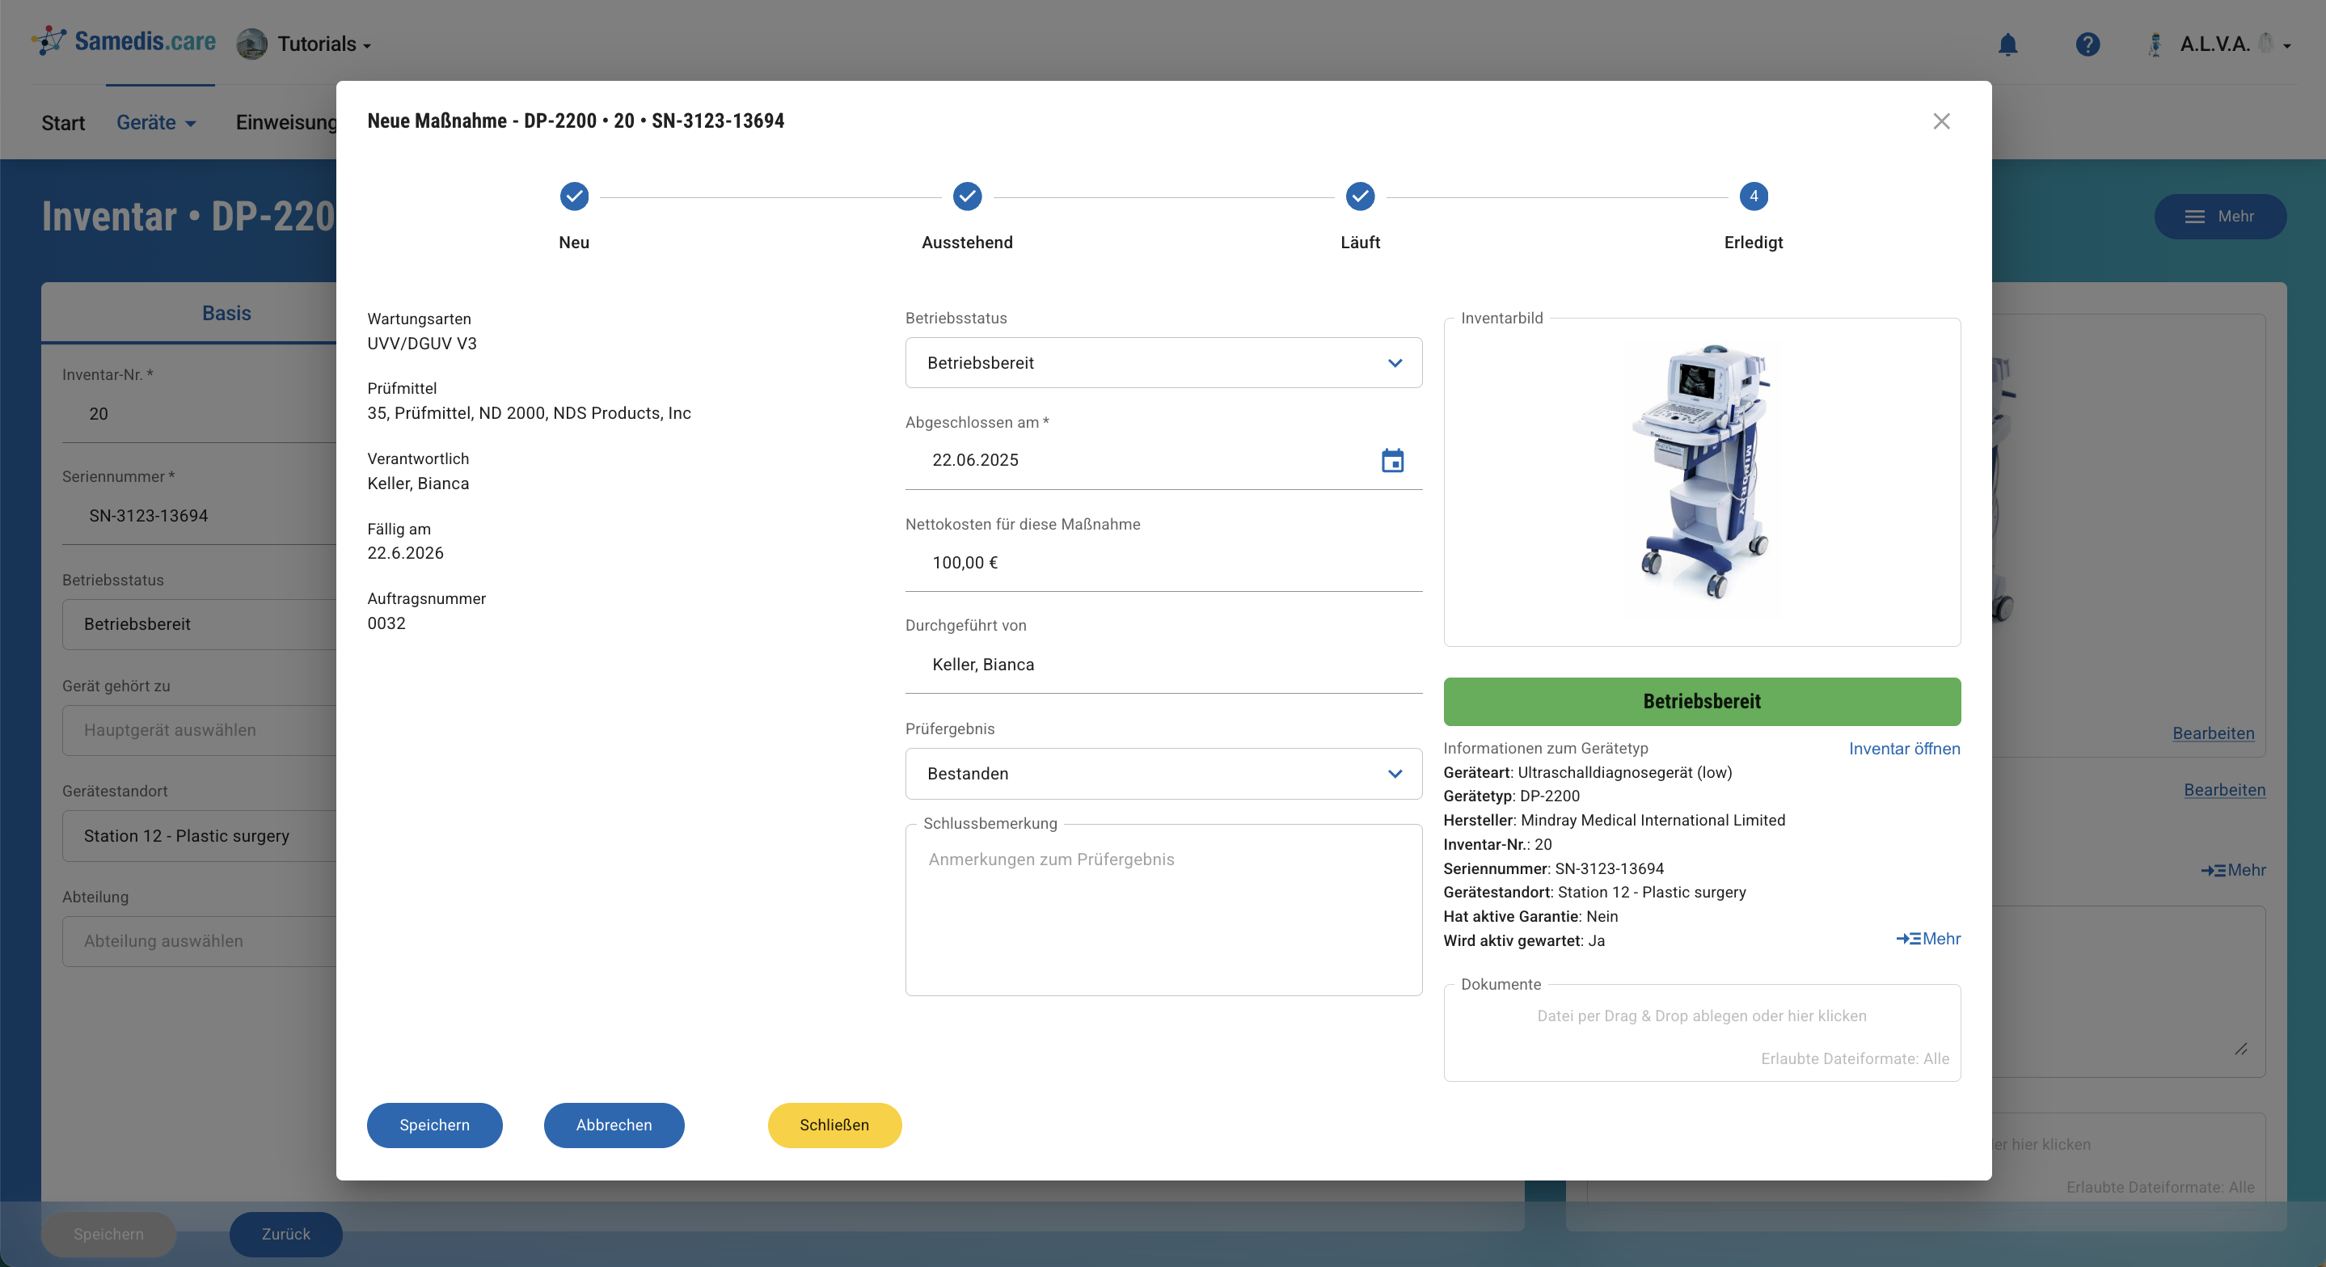2326x1267 pixels.
Task: Open the Inventar öffnen link
Action: coord(1903,749)
